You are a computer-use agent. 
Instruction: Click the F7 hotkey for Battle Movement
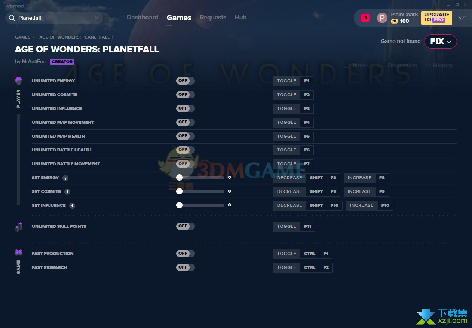coord(307,164)
